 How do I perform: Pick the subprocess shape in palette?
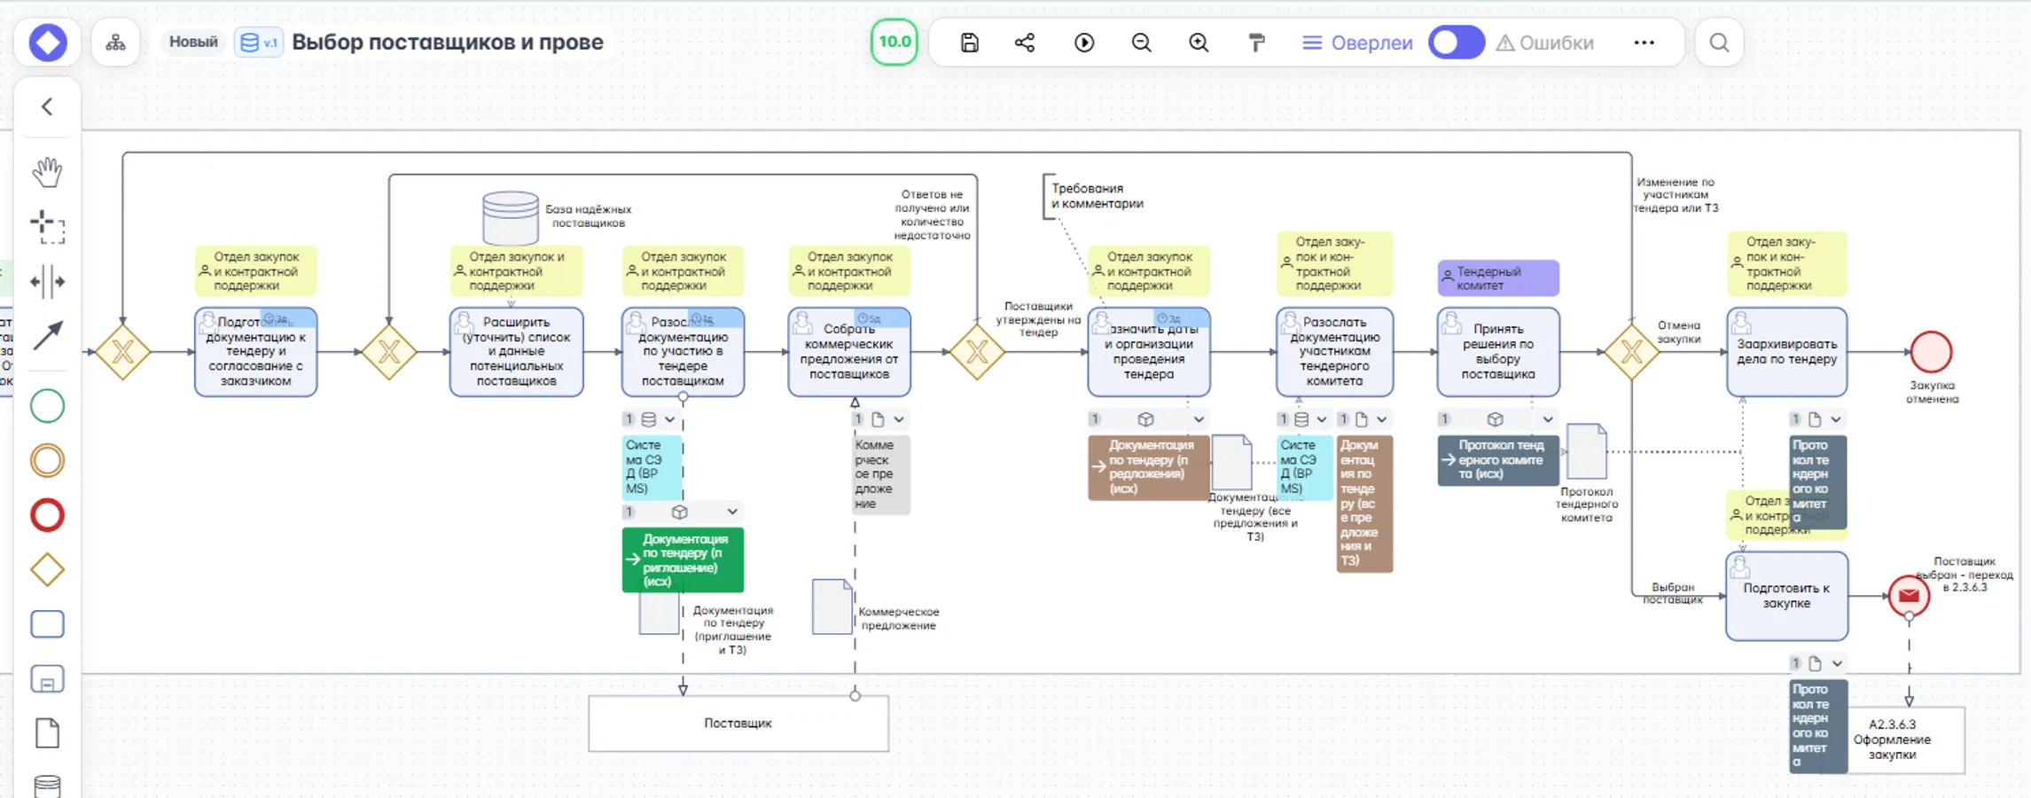pos(48,679)
